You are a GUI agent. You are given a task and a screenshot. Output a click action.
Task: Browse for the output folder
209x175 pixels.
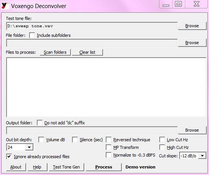coord(192,130)
